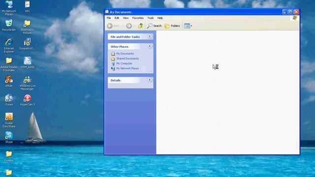The image size is (315, 177).
Task: Open the Edit menu
Action: click(x=117, y=18)
